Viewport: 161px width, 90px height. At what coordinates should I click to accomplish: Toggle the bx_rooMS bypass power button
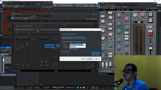pos(12,18)
